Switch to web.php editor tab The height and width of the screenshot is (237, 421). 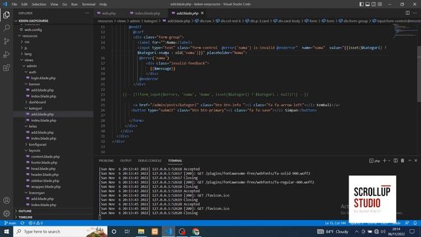coord(109,13)
